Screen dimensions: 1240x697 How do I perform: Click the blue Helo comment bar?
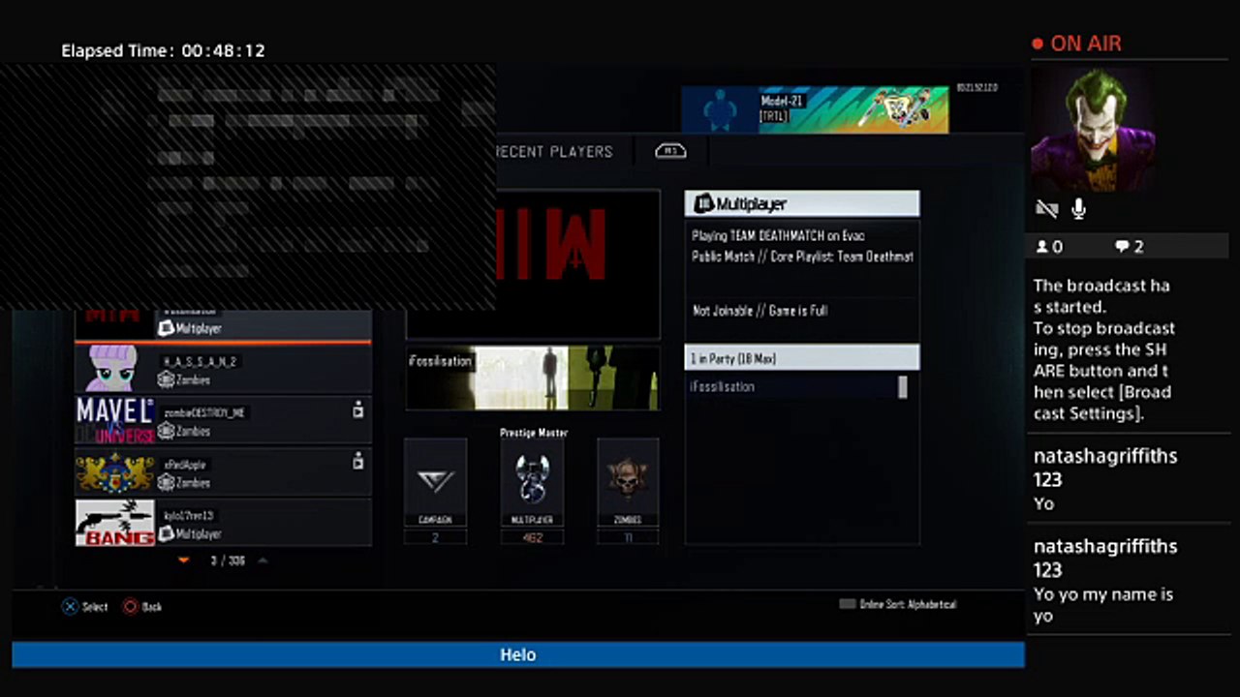[518, 654]
